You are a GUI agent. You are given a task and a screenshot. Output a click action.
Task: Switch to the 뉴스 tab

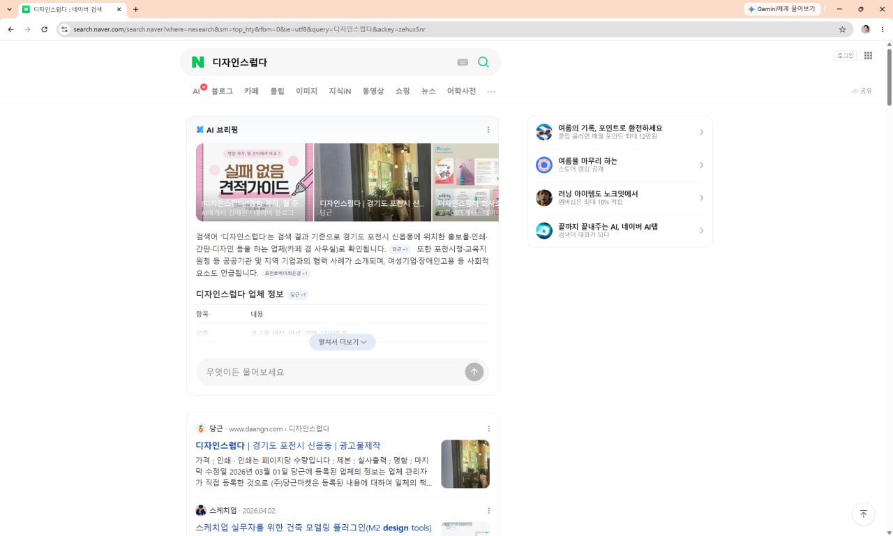[428, 91]
